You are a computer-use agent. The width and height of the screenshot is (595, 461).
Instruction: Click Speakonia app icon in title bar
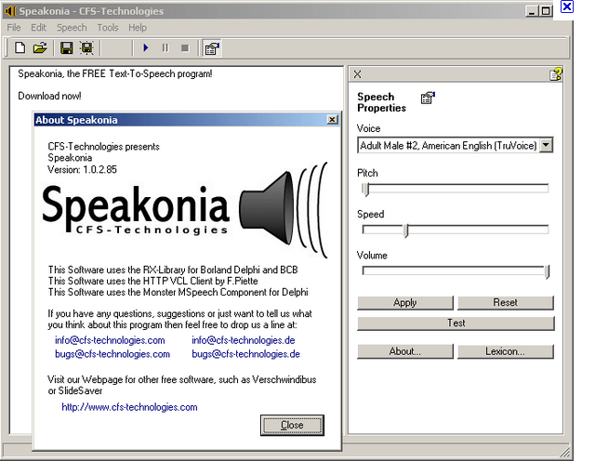(10, 11)
